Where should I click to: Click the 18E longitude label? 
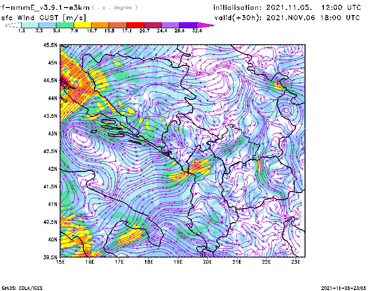click(149, 262)
